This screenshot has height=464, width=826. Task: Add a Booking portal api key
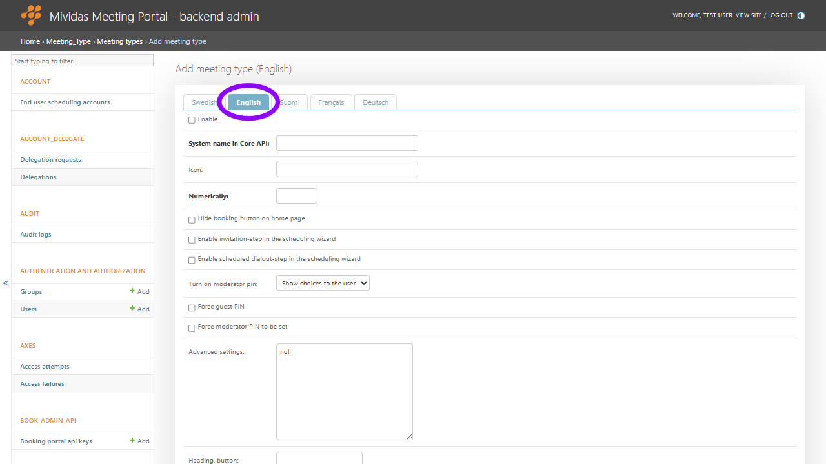(x=139, y=441)
